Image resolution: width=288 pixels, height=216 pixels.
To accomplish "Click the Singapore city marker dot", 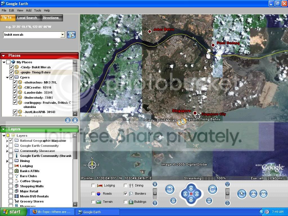I will (195, 113).
